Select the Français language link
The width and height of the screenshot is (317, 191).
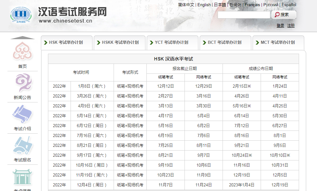click(252, 5)
